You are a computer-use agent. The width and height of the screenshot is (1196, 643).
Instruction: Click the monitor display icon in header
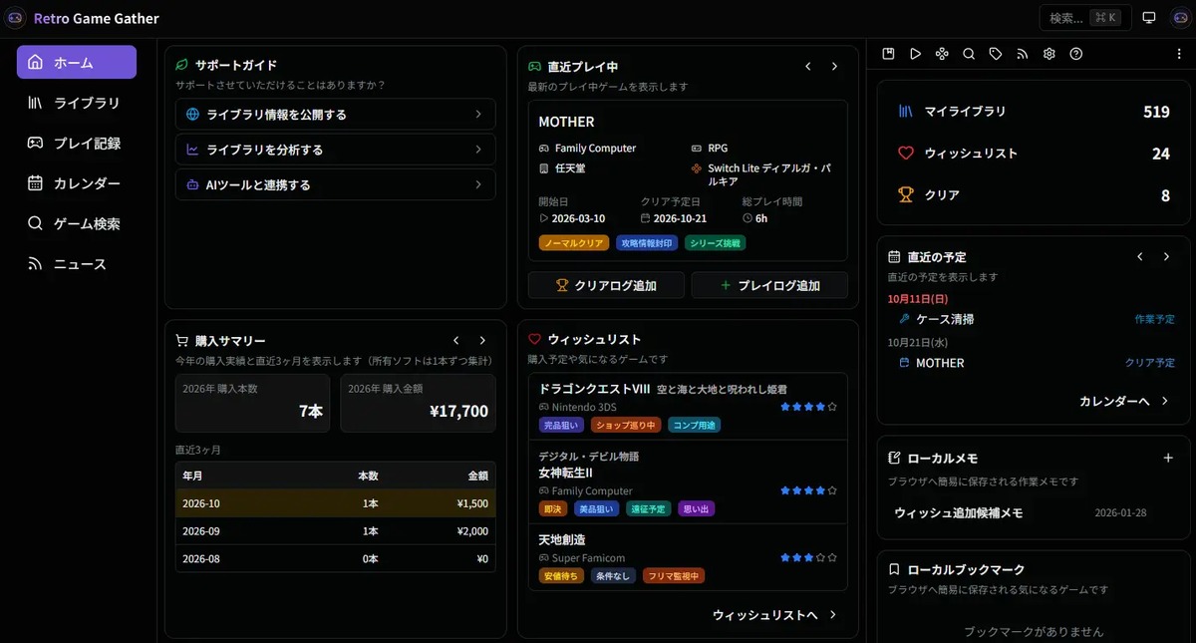[x=1149, y=18]
